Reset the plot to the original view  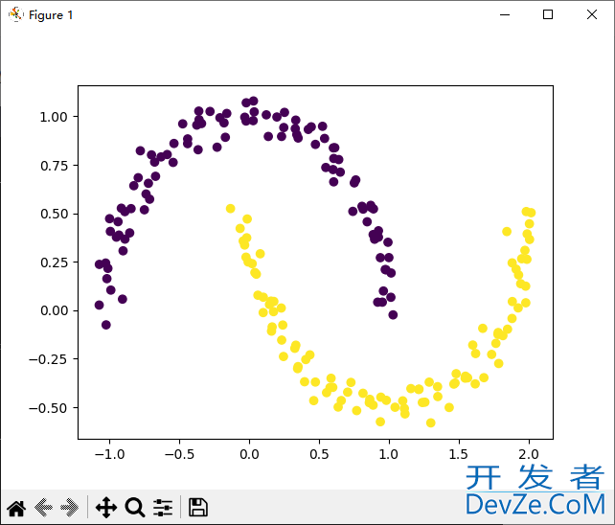point(15,508)
